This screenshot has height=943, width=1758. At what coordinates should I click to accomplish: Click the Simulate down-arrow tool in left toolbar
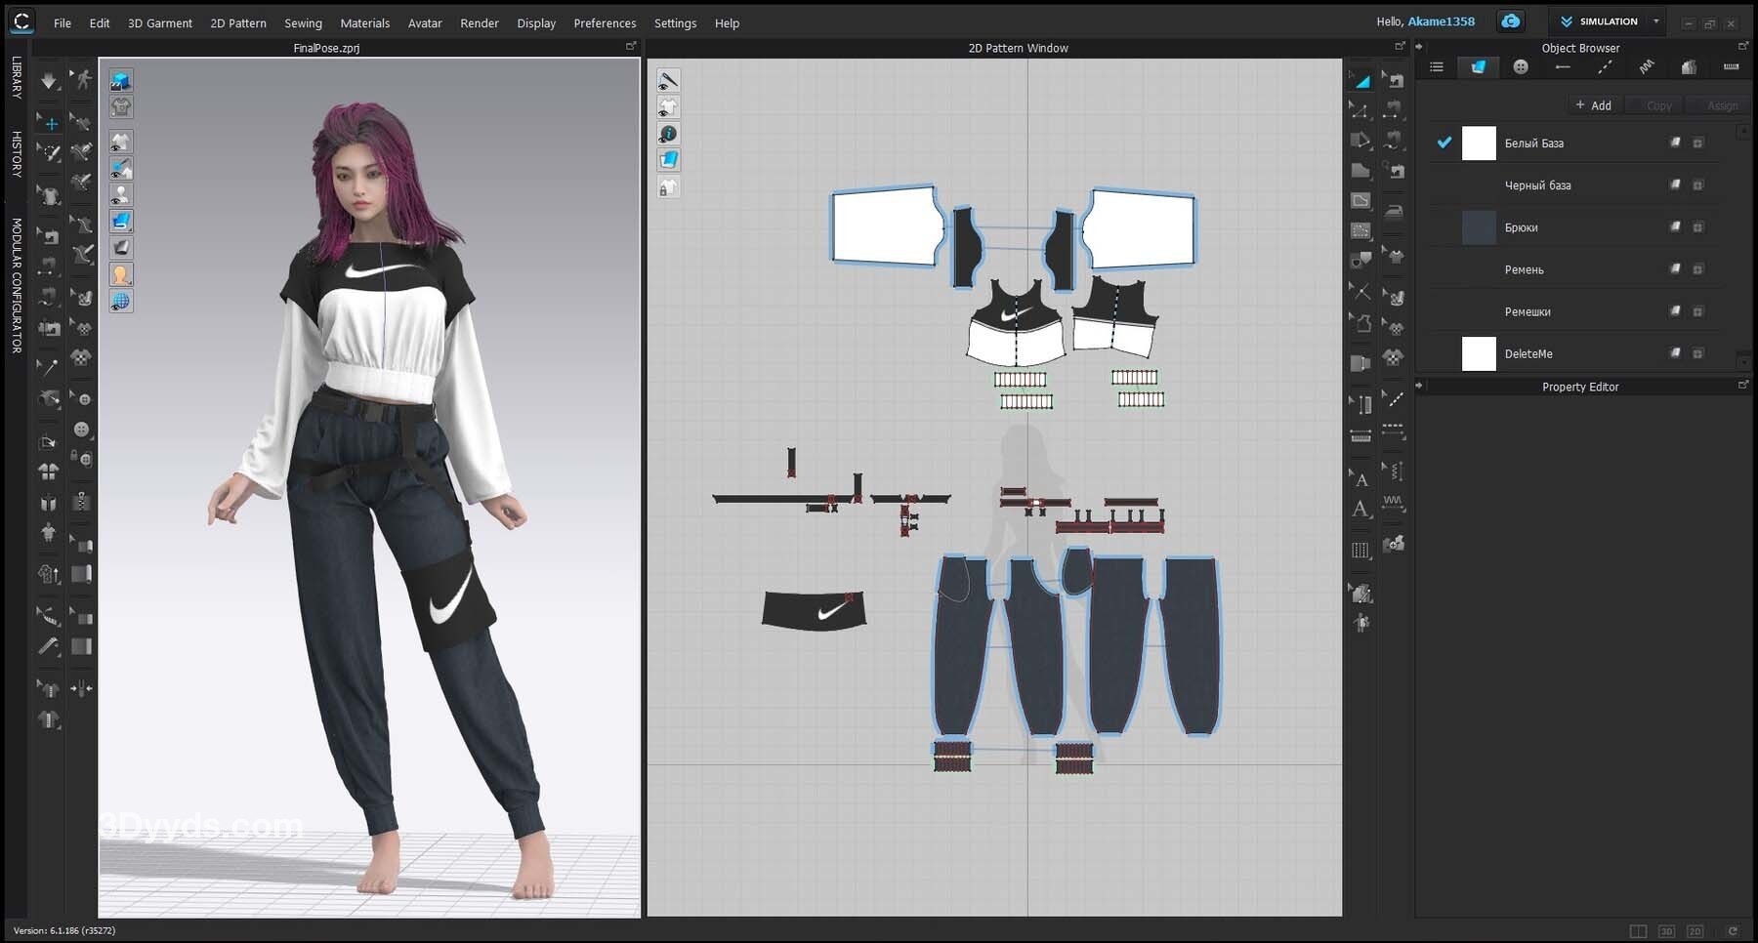coord(48,81)
